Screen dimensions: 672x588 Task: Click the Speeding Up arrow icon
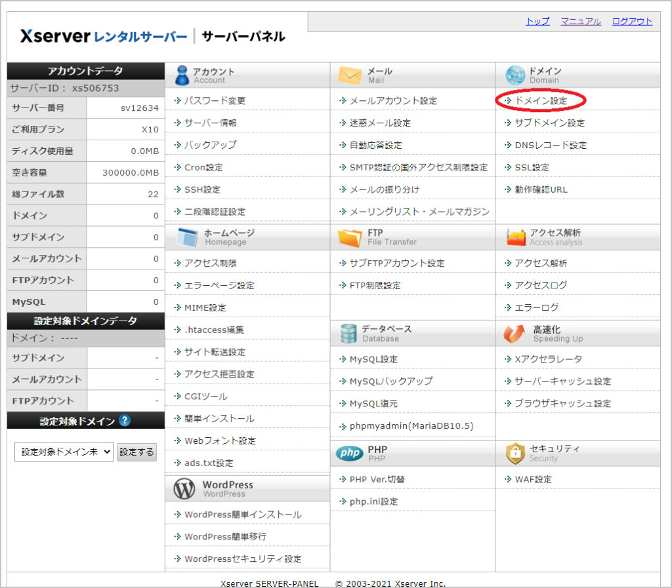coord(514,334)
